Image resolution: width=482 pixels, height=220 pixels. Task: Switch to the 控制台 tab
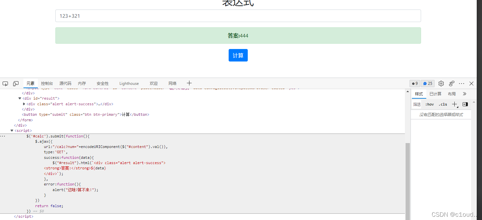47,84
